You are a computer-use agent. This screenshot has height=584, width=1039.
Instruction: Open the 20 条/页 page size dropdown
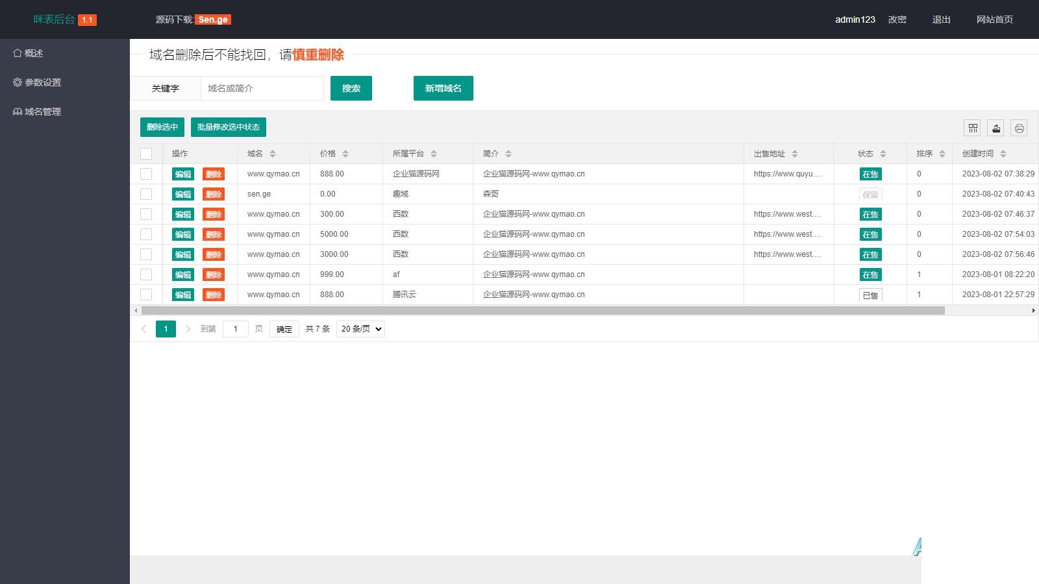point(360,329)
